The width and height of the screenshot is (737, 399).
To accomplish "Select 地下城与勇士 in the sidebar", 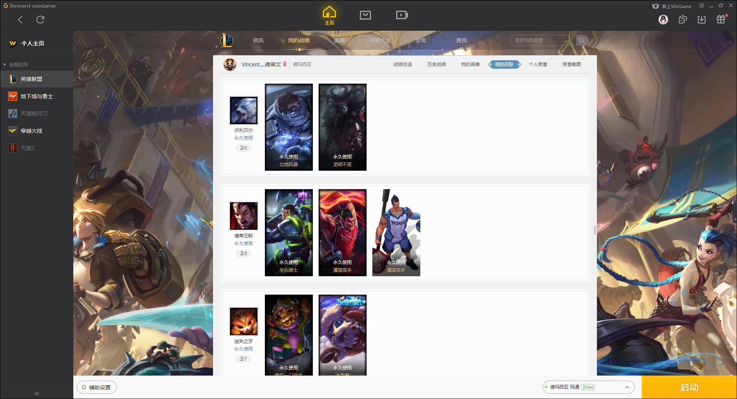I will [x=36, y=96].
